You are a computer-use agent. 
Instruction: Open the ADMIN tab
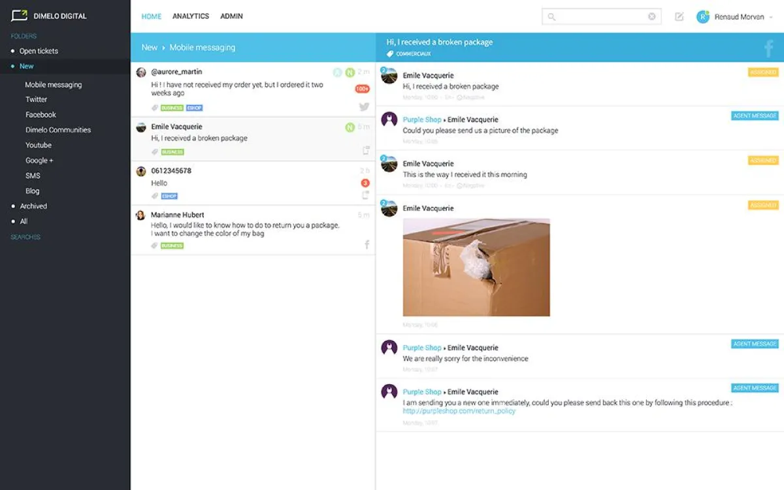231,16
